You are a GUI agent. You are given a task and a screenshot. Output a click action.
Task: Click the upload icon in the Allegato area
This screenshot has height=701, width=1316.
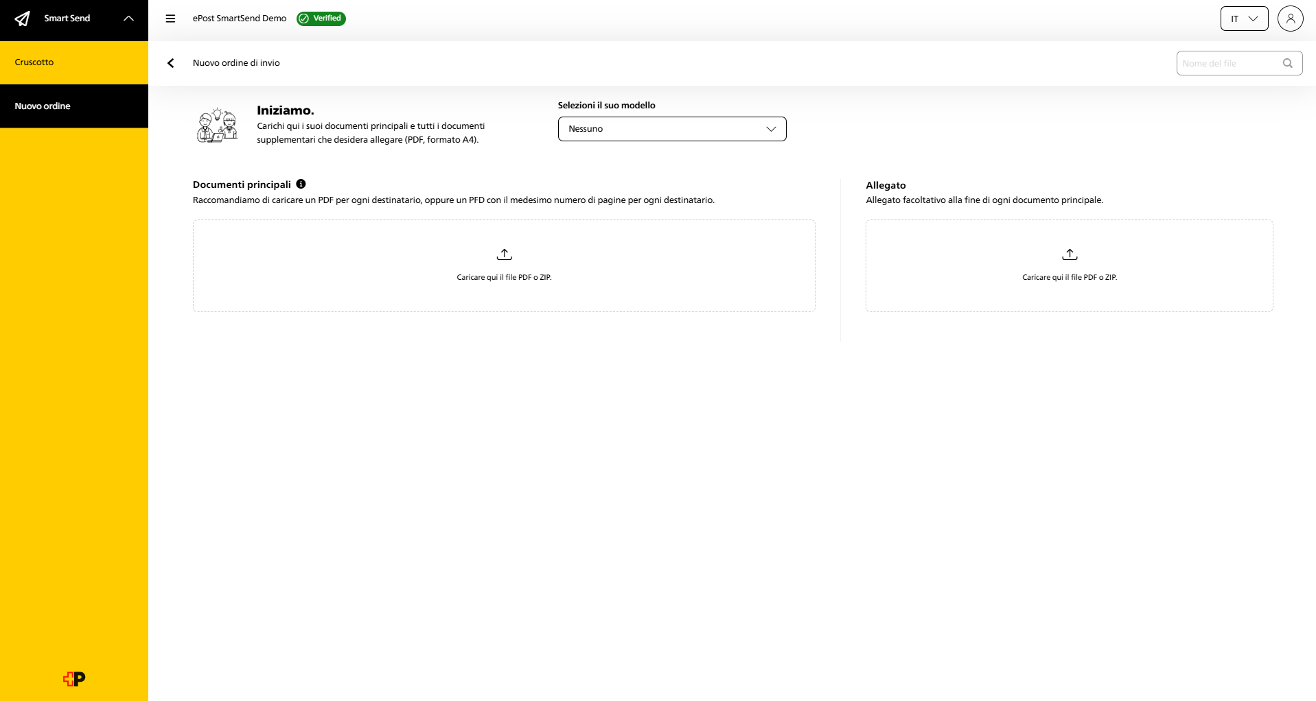tap(1070, 254)
